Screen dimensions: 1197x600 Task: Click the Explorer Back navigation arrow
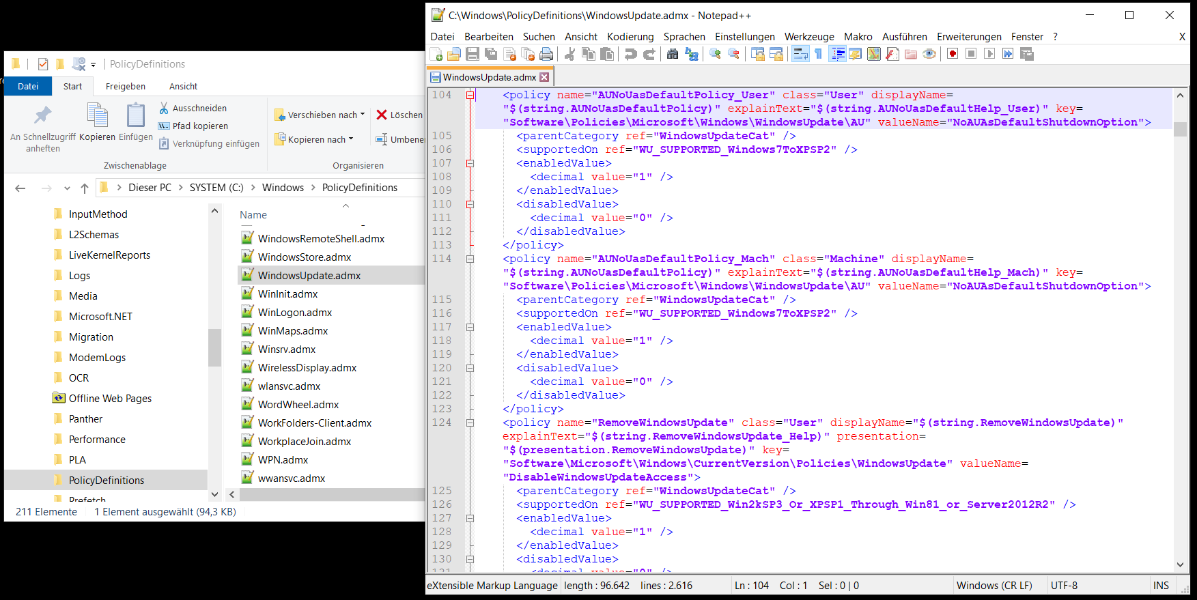(x=20, y=188)
